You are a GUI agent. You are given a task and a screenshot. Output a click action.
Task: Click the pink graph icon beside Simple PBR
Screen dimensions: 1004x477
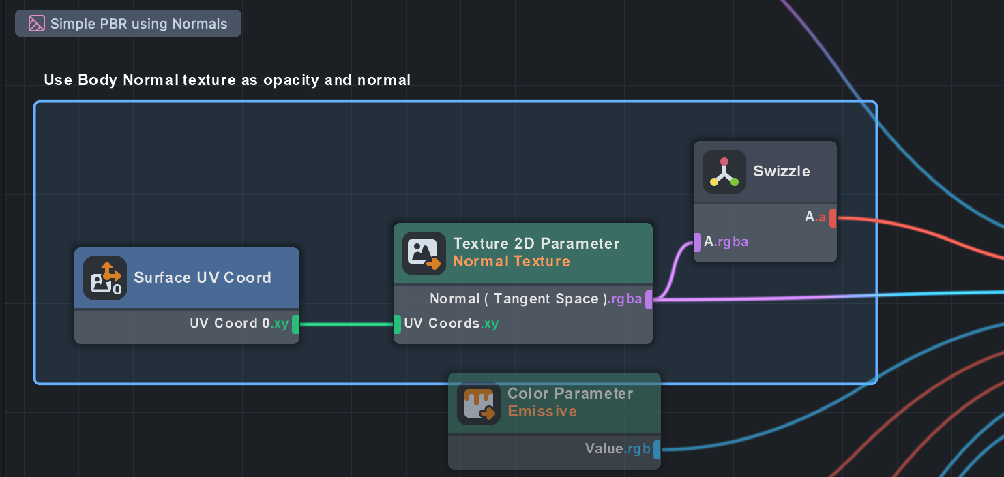[x=37, y=24]
